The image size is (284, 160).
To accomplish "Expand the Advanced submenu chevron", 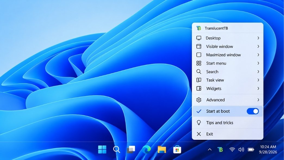I will pos(258,100).
